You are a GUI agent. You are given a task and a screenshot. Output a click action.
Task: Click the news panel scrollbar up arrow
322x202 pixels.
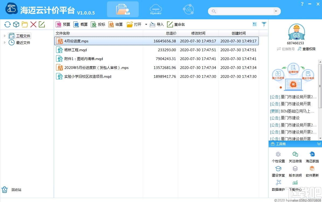pyautogui.click(x=320, y=61)
